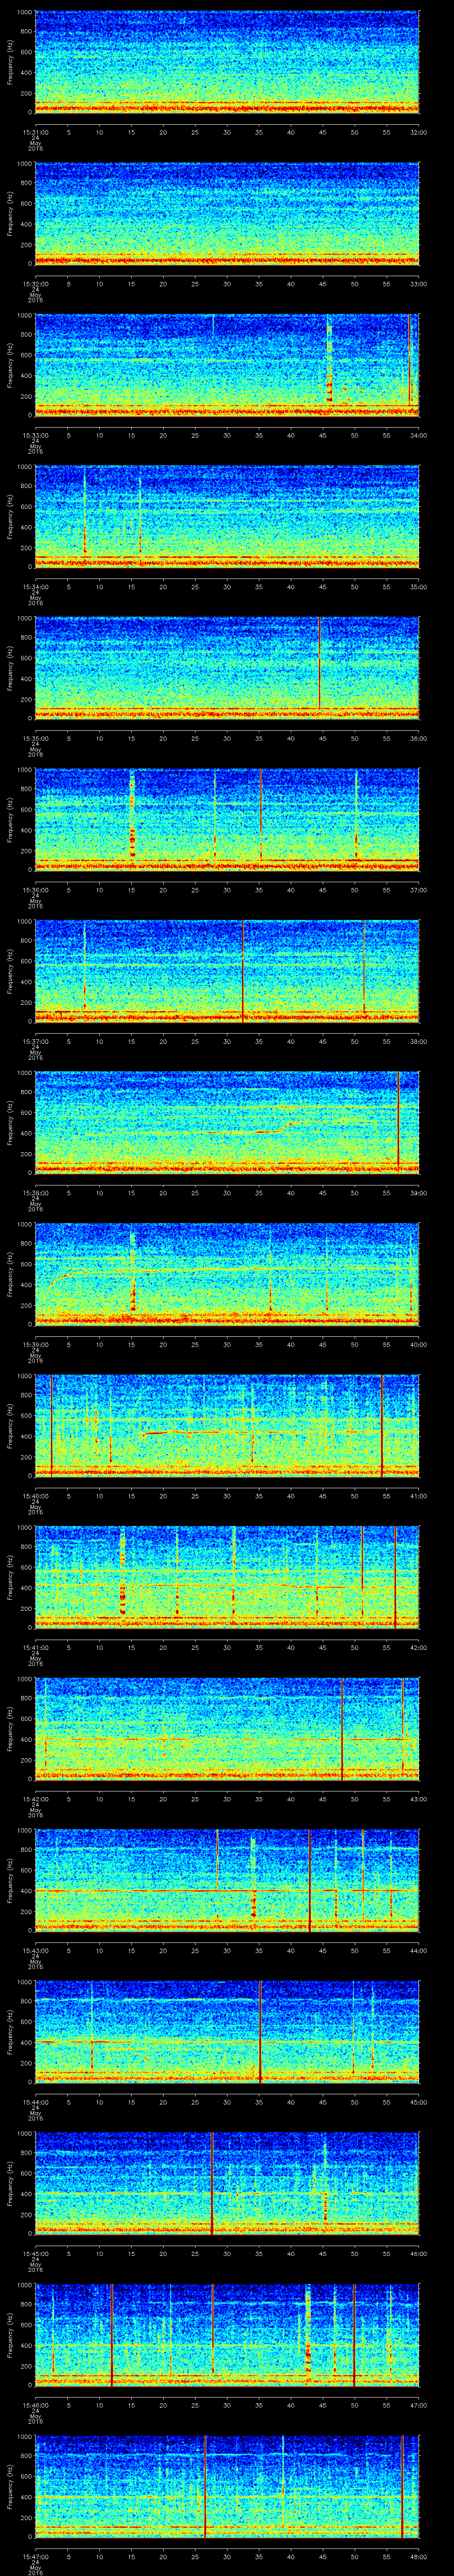Open the spectrogram panel starting at 15:37:00
The height and width of the screenshot is (2576, 454).
(x=227, y=971)
